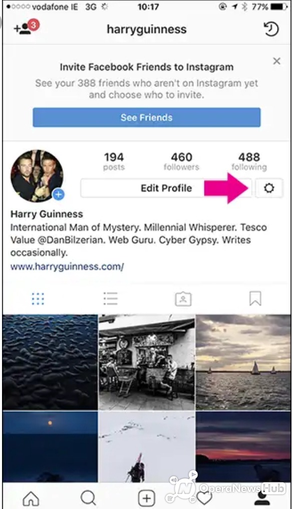Viewport: 293px width, 509px height.
Task: Open the archive clock icon
Action: pyautogui.click(x=271, y=29)
